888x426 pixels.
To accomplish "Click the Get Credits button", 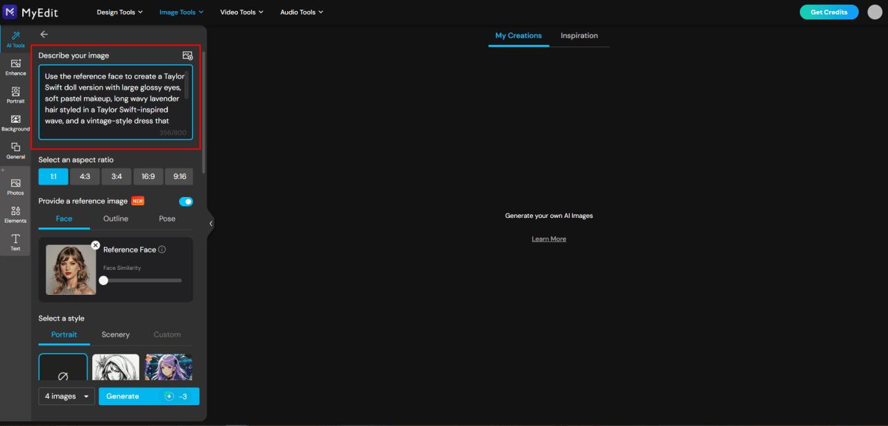I will pos(829,12).
